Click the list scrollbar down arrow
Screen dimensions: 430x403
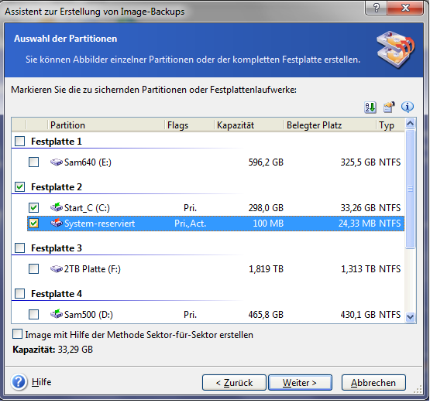click(411, 317)
